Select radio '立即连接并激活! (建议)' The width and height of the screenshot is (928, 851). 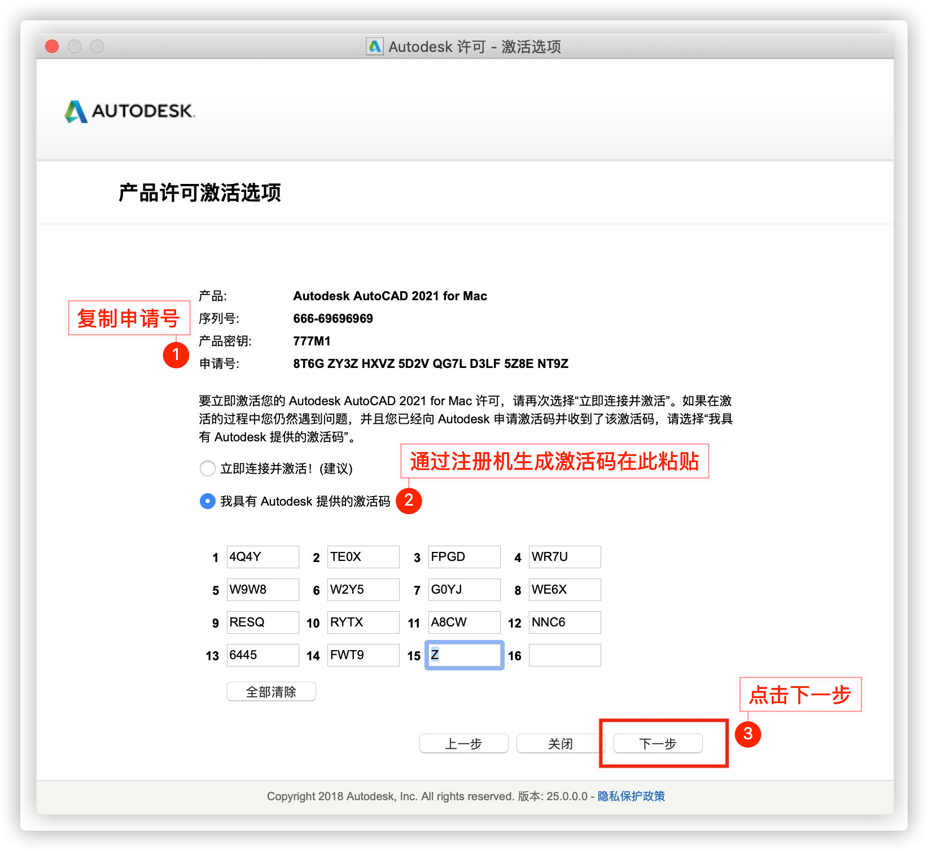(x=208, y=468)
